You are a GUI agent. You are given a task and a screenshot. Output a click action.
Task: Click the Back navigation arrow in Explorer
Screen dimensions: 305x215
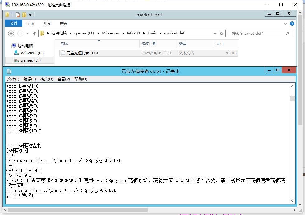click(x=11, y=34)
